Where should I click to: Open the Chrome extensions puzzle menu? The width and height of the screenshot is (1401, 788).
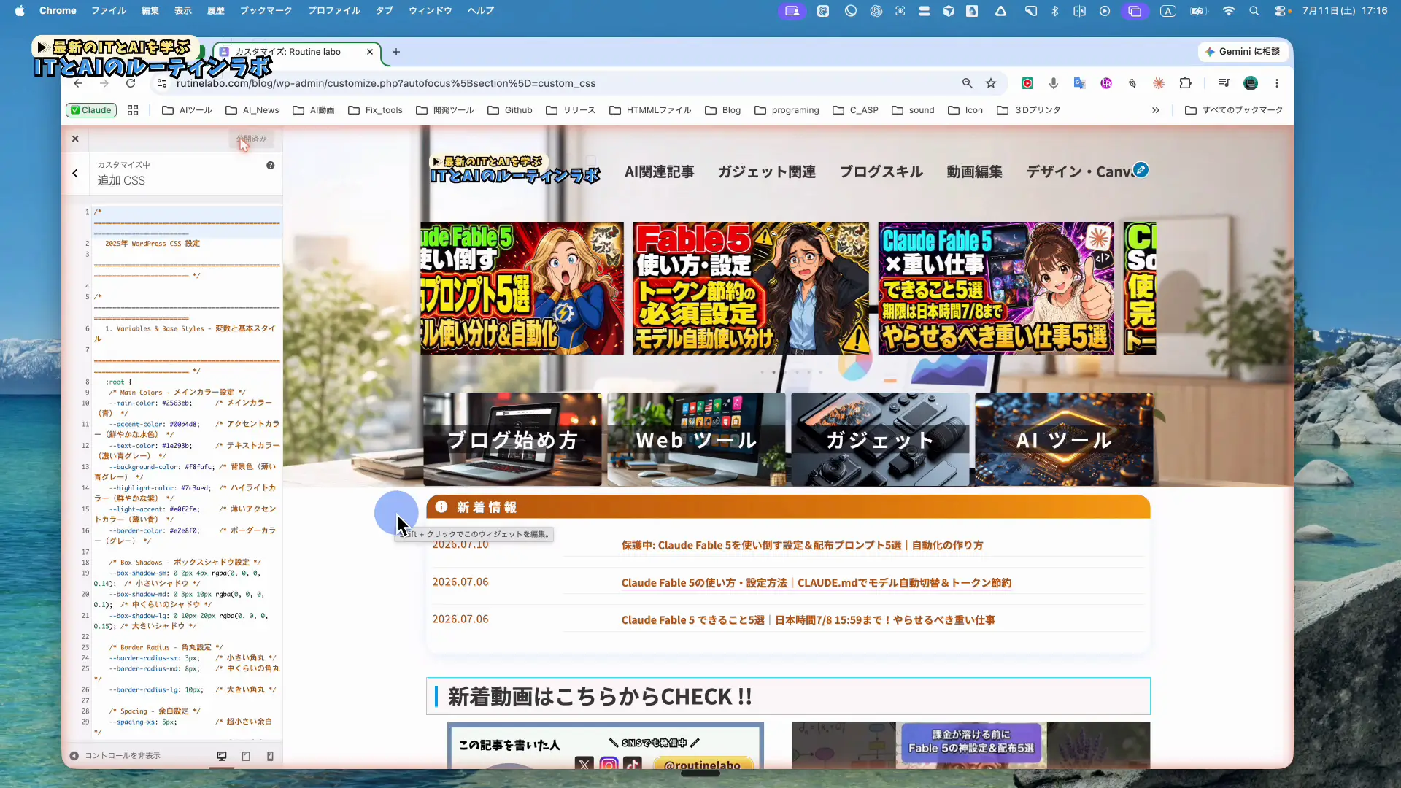click(x=1186, y=83)
